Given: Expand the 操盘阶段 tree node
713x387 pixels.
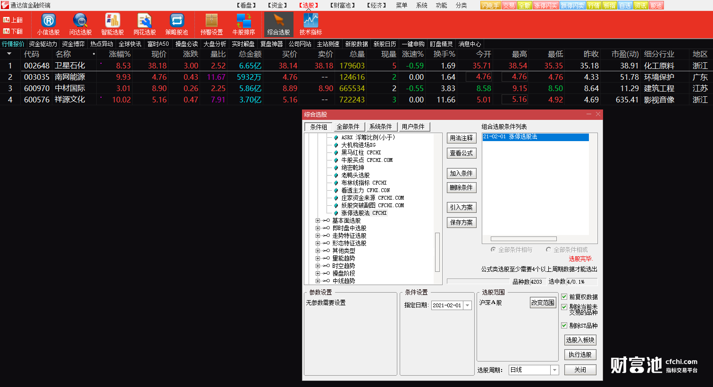Looking at the screenshot, I should 318,273.
